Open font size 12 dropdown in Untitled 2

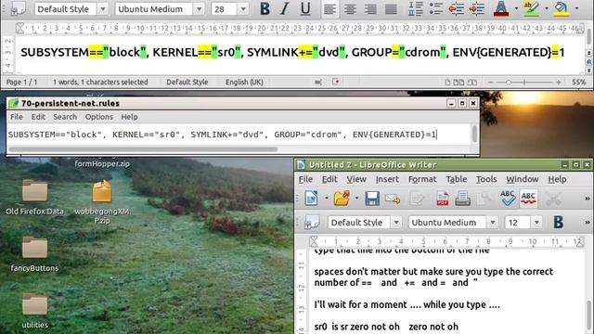tap(536, 223)
